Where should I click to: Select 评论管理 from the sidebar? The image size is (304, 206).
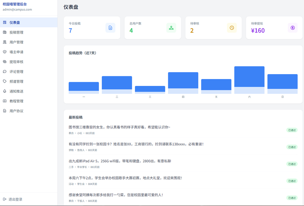[29, 71]
